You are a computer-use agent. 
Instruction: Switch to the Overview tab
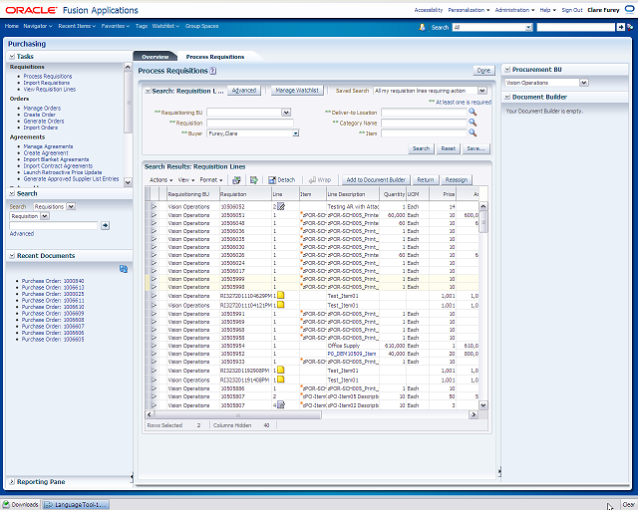pos(156,57)
